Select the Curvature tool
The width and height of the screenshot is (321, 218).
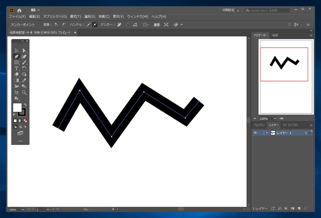click(24, 56)
